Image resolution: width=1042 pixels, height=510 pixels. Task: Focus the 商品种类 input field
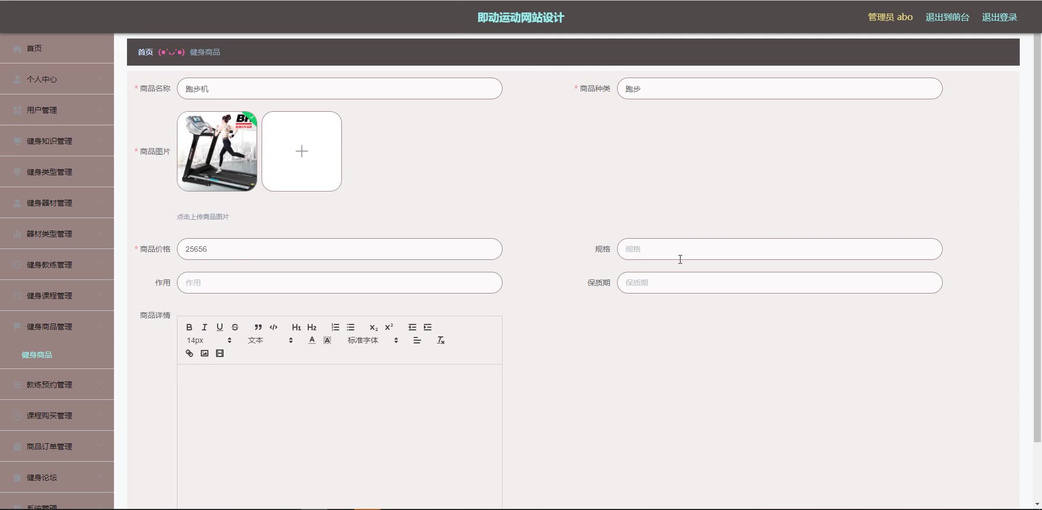(779, 88)
